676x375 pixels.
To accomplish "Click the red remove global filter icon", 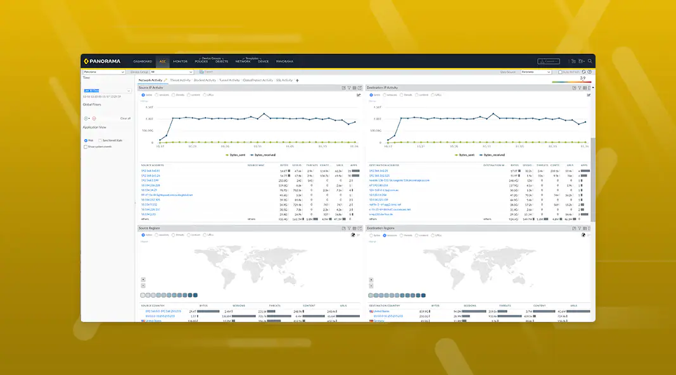I will coord(94,118).
